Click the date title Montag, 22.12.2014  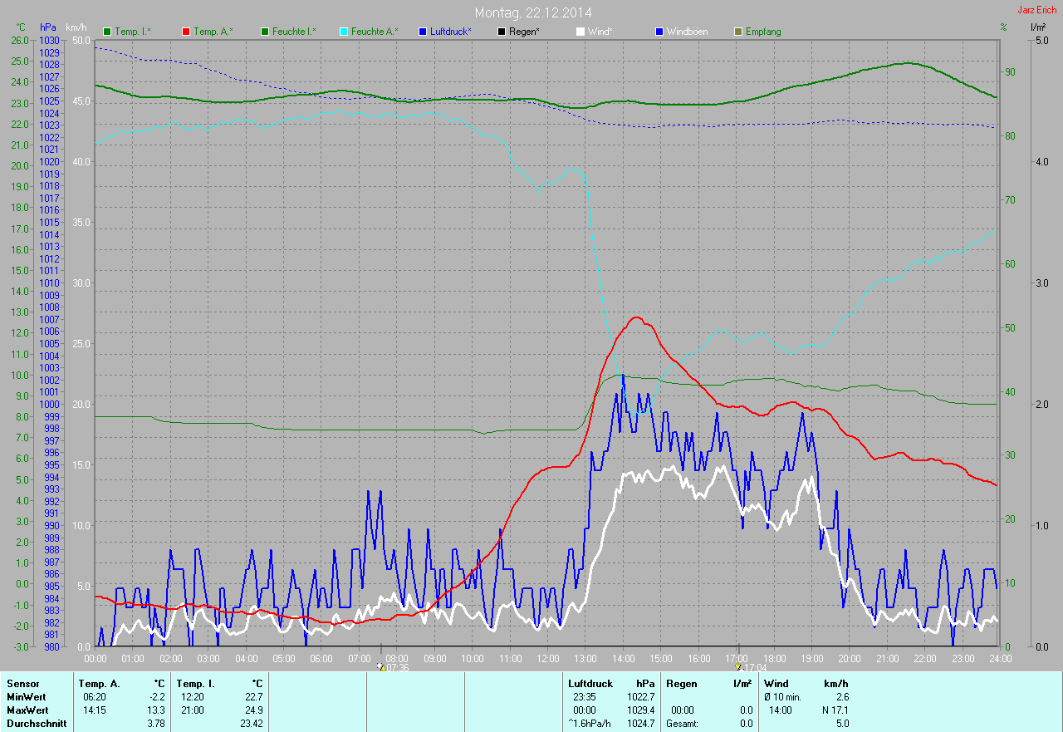pyautogui.click(x=533, y=12)
